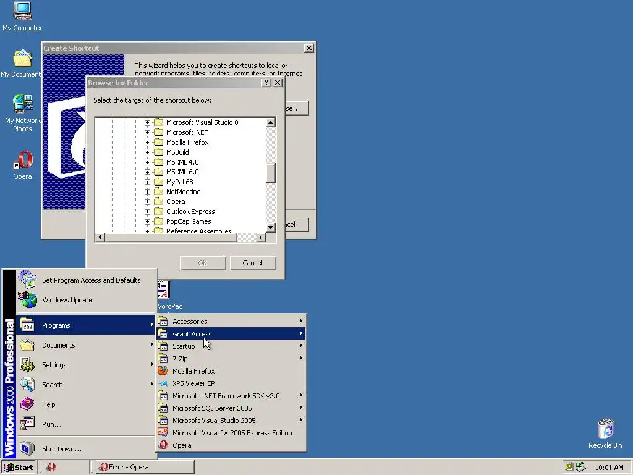Screen dimensions: 633x475
Task: Click the PopCap Games folder icon in tree
Action: (159, 221)
